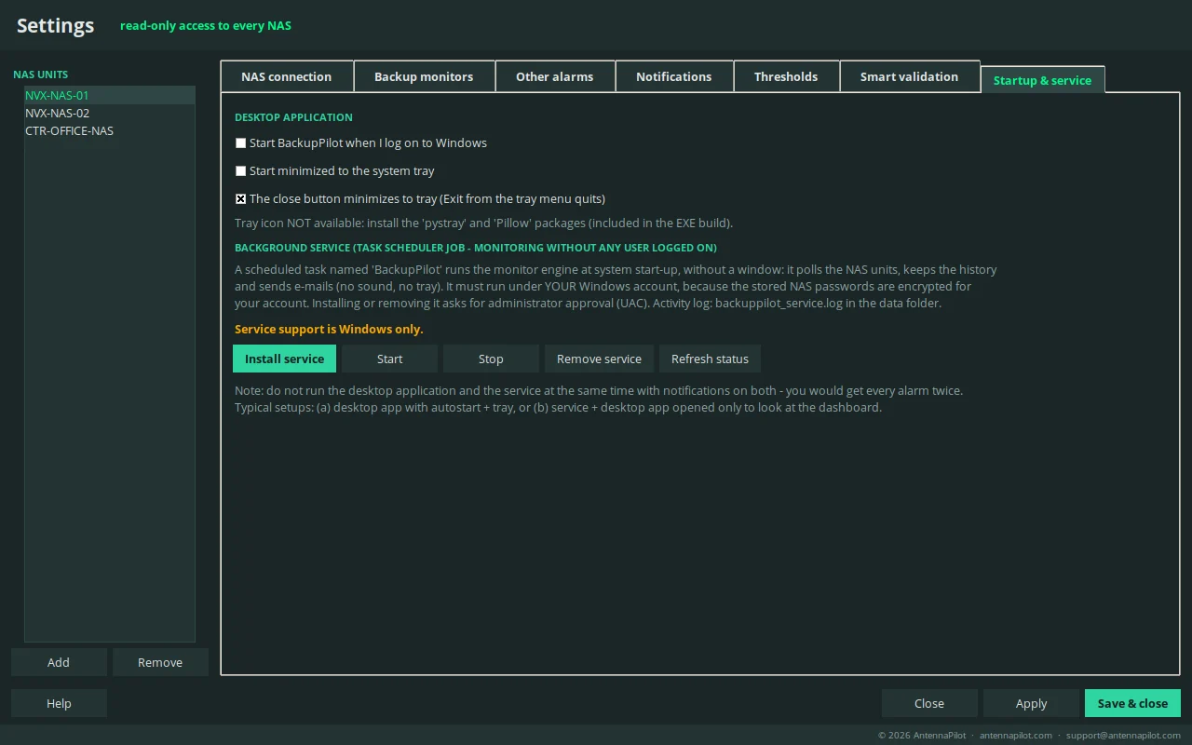Click the BACKGROUND SERVICE section heading
Image resolution: width=1192 pixels, height=745 pixels.
pos(476,248)
